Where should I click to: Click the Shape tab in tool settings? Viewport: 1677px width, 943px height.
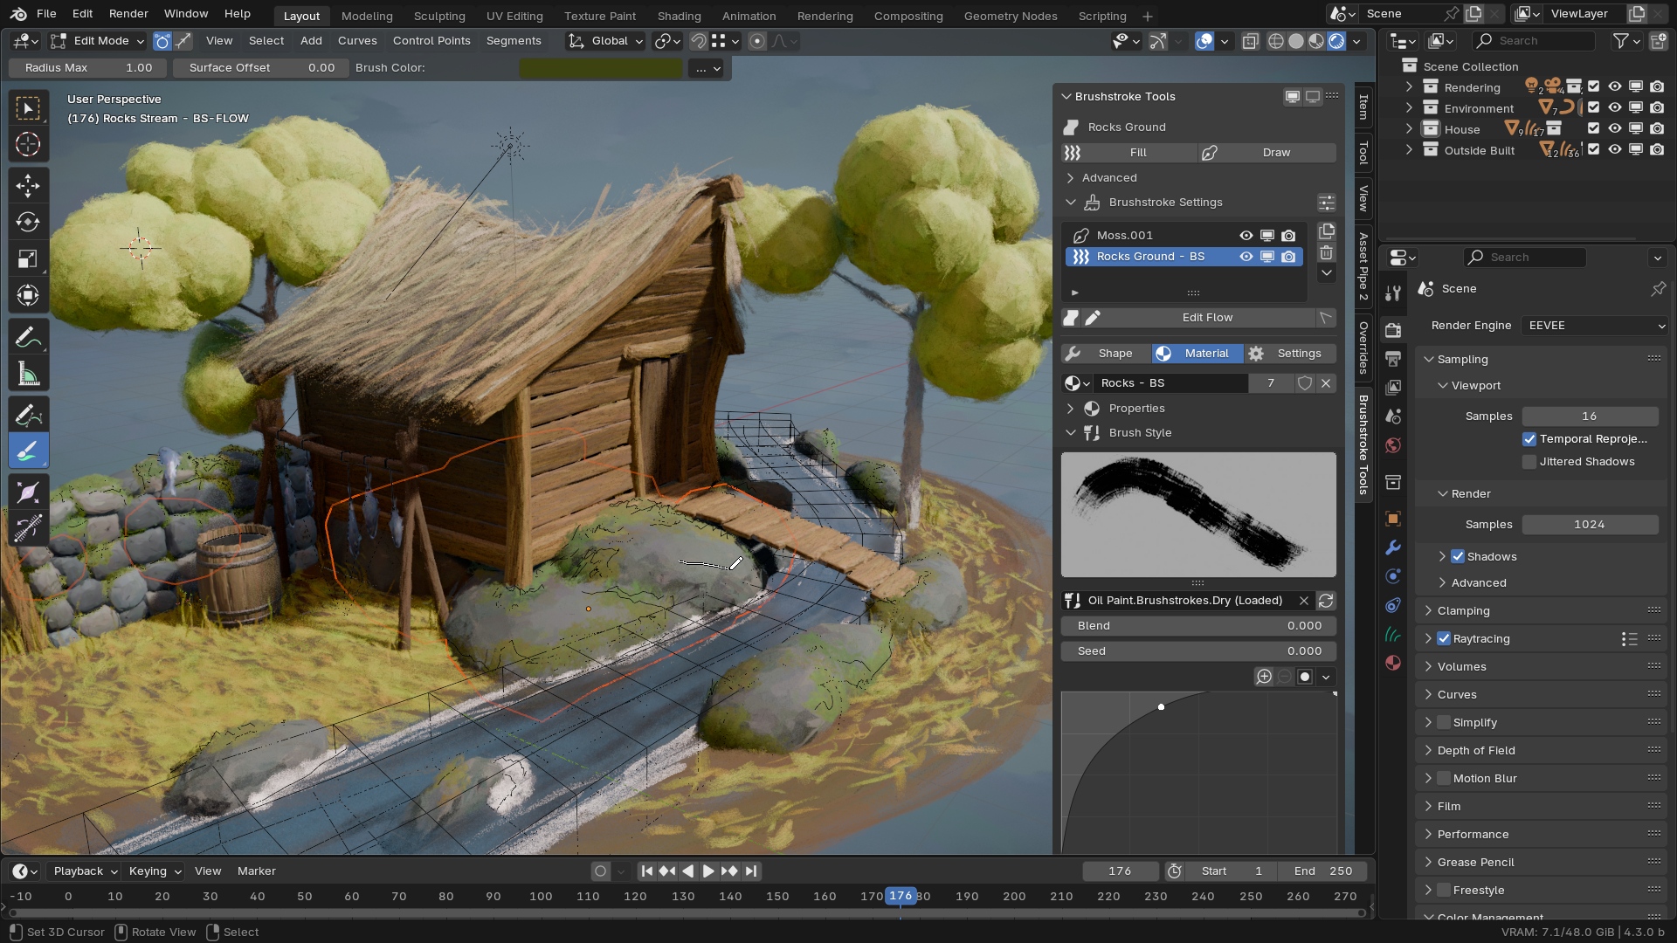1113,353
